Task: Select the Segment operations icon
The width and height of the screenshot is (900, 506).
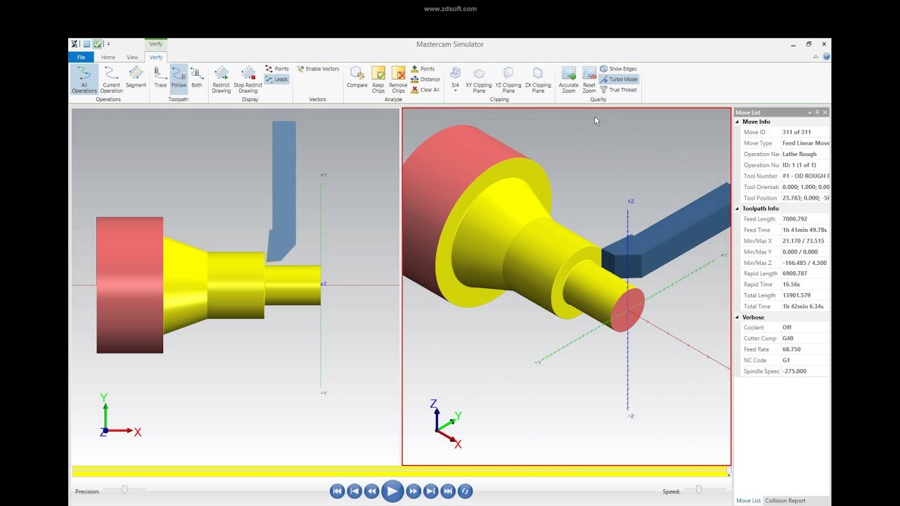Action: [136, 77]
